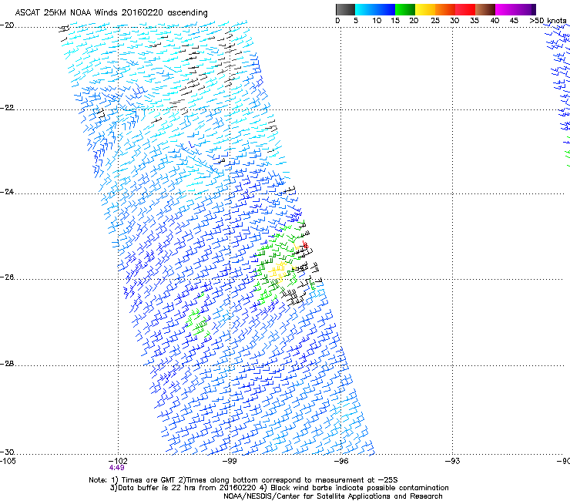Click the -99 longitude axis label
The height and width of the screenshot is (501, 570).
(230, 461)
